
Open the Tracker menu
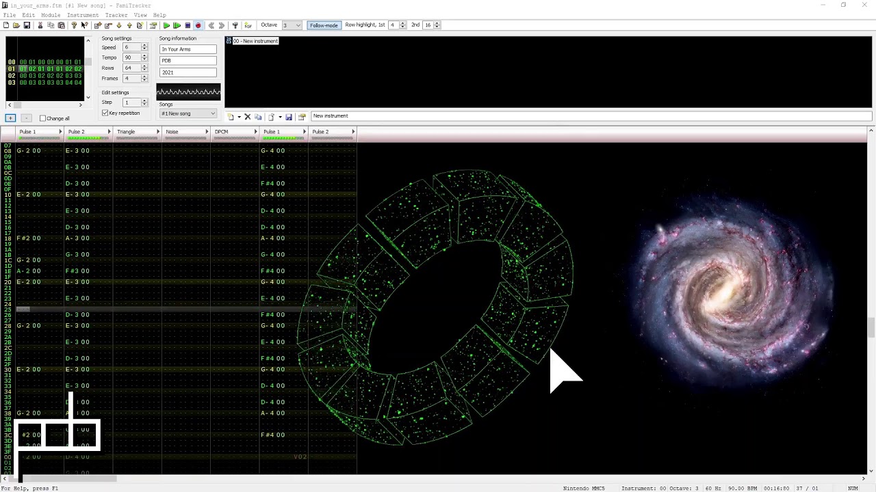tap(116, 15)
